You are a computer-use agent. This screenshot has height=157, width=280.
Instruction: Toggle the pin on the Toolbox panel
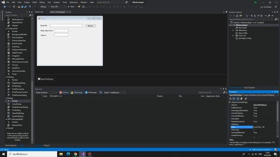(x=29, y=12)
